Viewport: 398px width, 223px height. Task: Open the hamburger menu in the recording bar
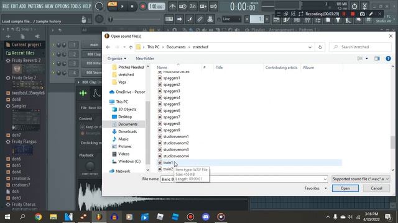pos(279,14)
